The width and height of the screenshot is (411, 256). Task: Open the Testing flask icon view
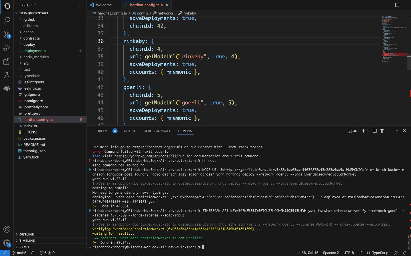tap(7, 75)
